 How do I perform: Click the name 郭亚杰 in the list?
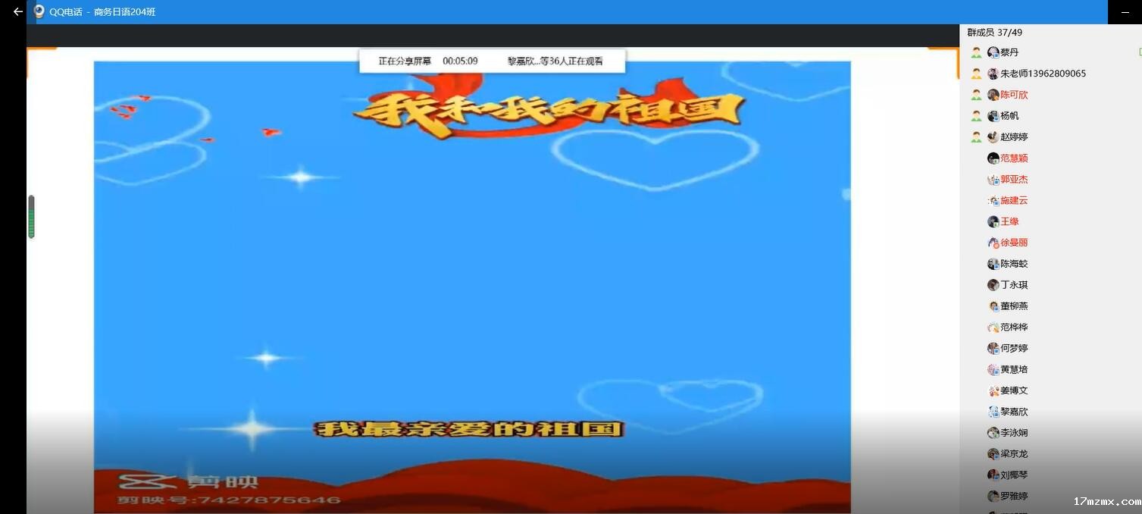pos(1014,180)
